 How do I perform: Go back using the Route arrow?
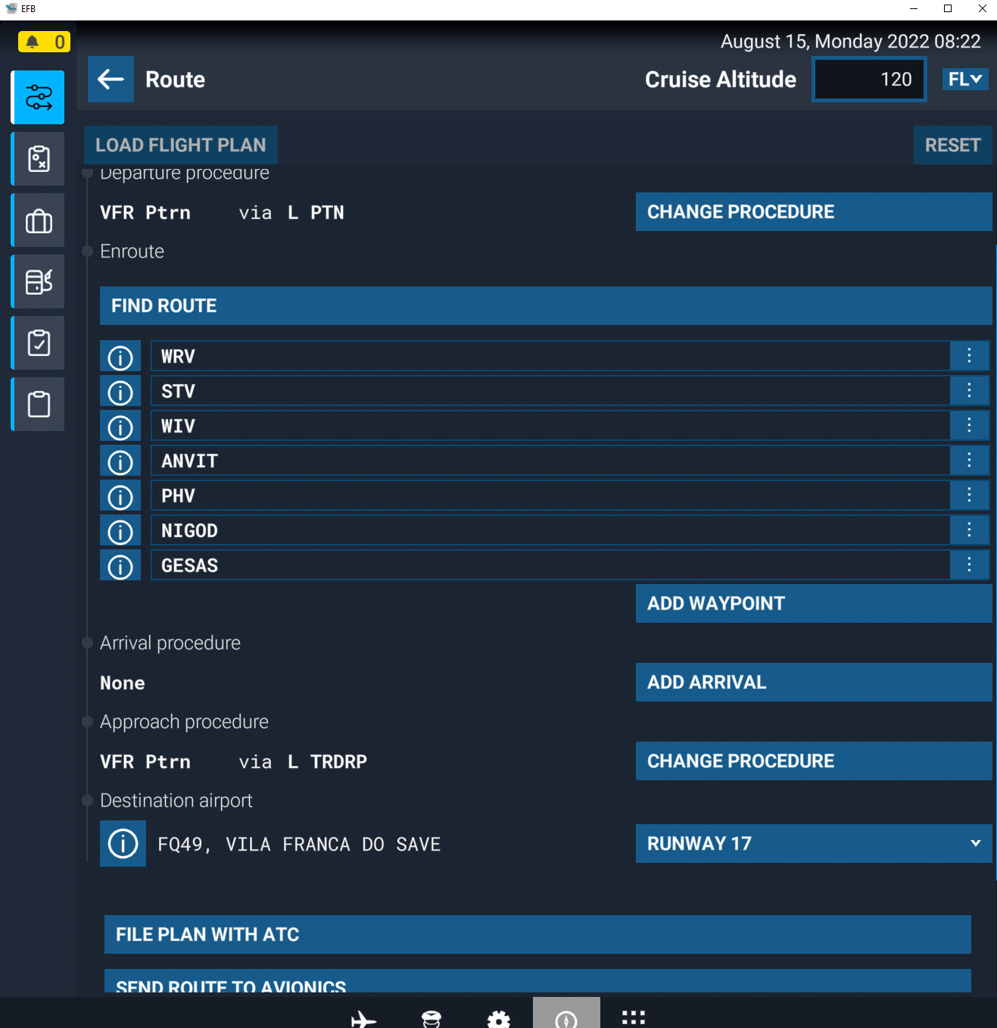coord(111,79)
